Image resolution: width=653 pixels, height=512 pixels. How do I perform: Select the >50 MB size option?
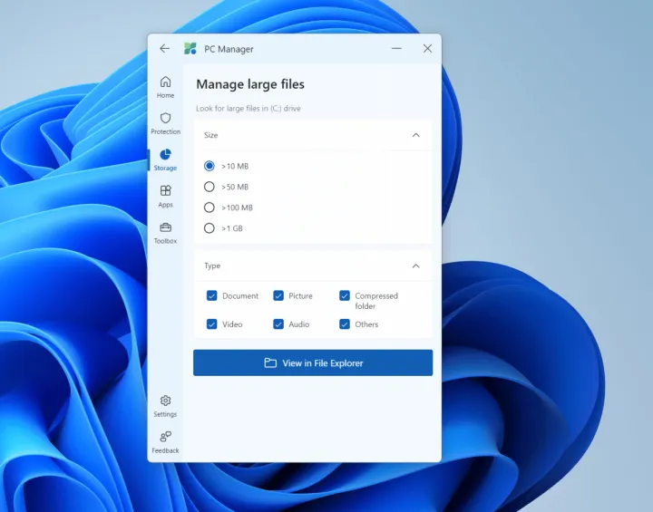[x=210, y=187]
